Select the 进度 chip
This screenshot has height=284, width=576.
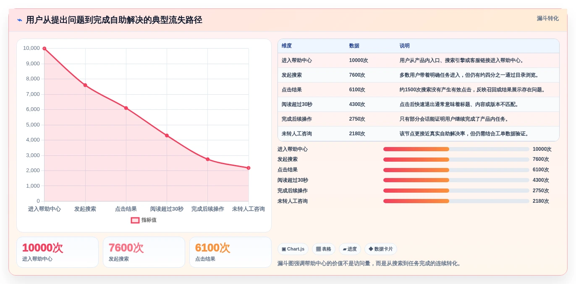click(x=350, y=249)
